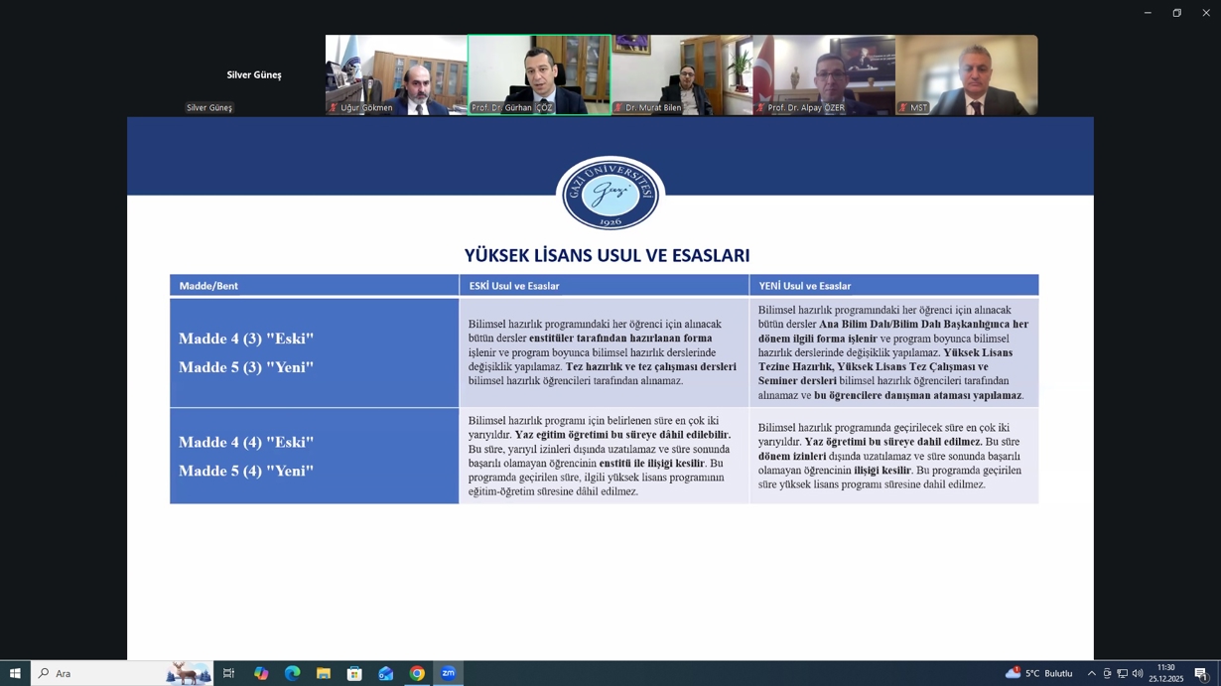The image size is (1221, 686).
Task: Open the 5°C Bulutlu weather widget
Action: (x=1039, y=673)
